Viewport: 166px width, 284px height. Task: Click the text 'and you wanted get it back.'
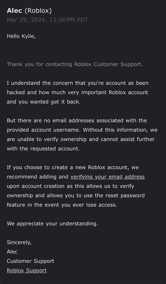tap(43, 102)
